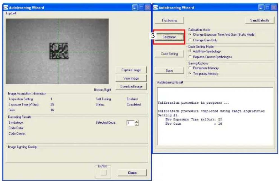Click the TX/RX indicator box
279x181 pixels.
tap(103, 173)
